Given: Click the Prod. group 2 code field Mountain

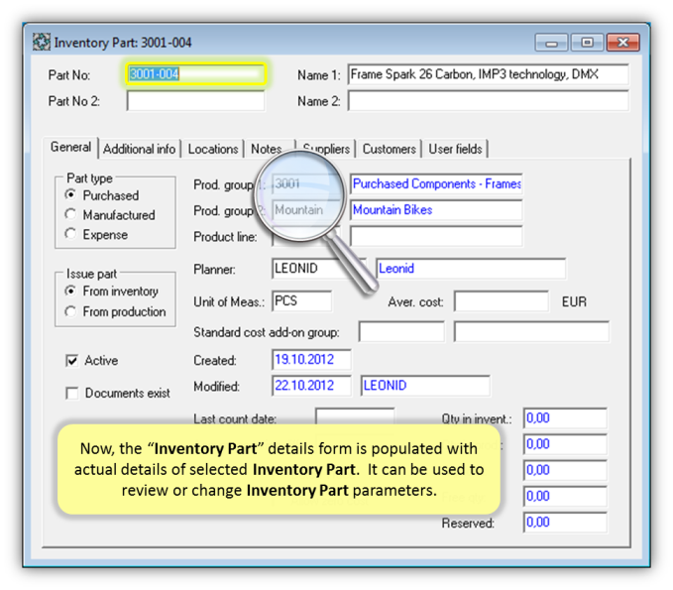Looking at the screenshot, I should [306, 210].
